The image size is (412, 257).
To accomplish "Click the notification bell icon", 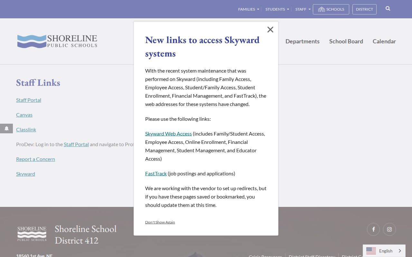I will coord(6,128).
